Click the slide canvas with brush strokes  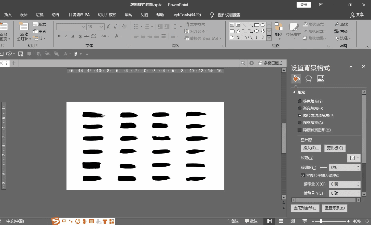(x=145, y=146)
